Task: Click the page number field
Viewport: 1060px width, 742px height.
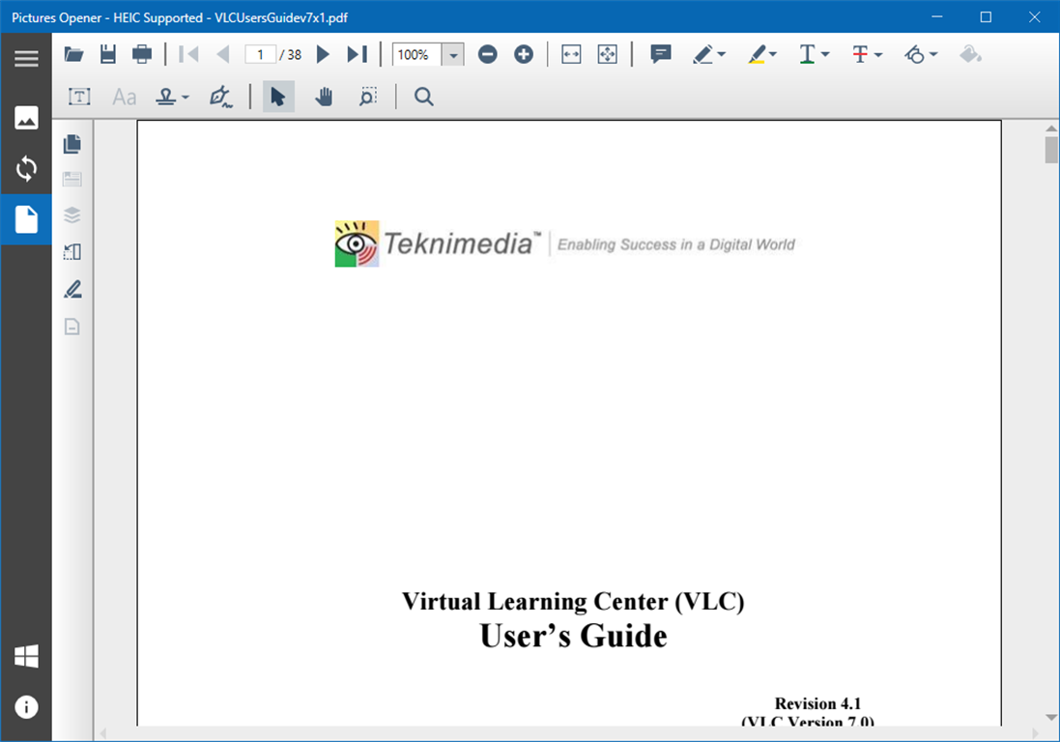Action: 260,54
